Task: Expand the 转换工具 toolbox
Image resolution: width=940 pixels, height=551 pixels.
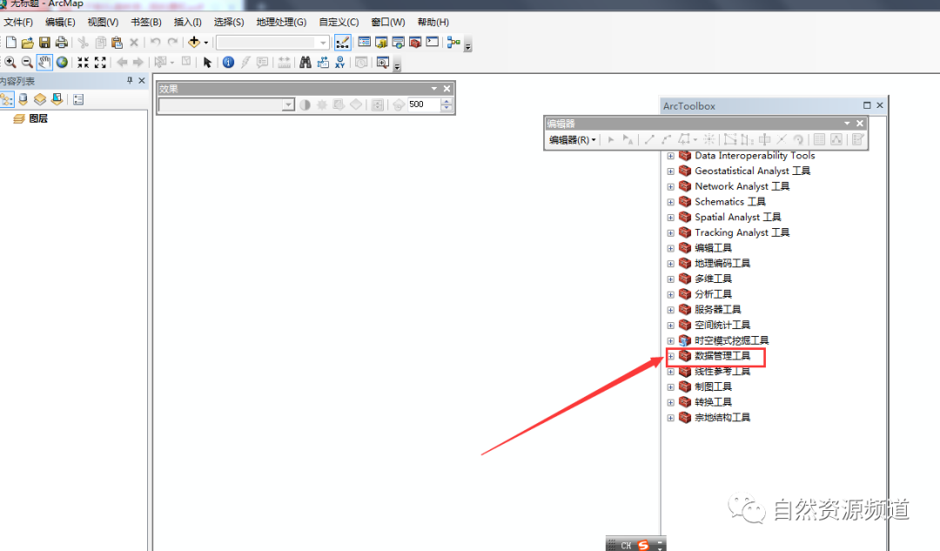Action: (671, 402)
